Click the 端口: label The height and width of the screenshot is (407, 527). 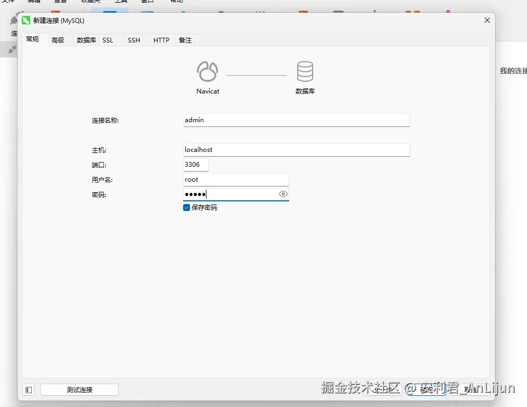coord(99,165)
